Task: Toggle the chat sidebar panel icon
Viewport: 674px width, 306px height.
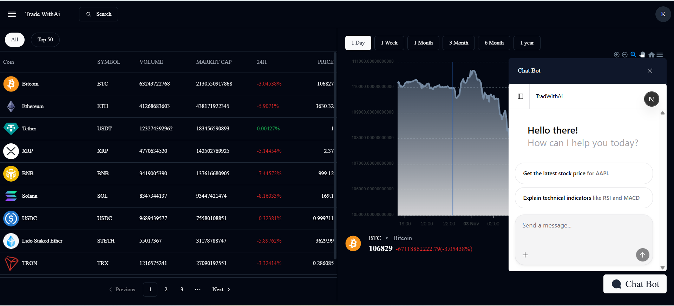Action: point(521,96)
